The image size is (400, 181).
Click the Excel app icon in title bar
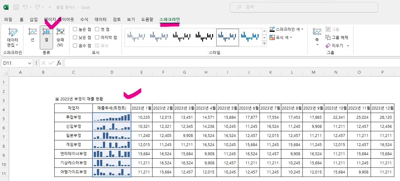pyautogui.click(x=6, y=7)
